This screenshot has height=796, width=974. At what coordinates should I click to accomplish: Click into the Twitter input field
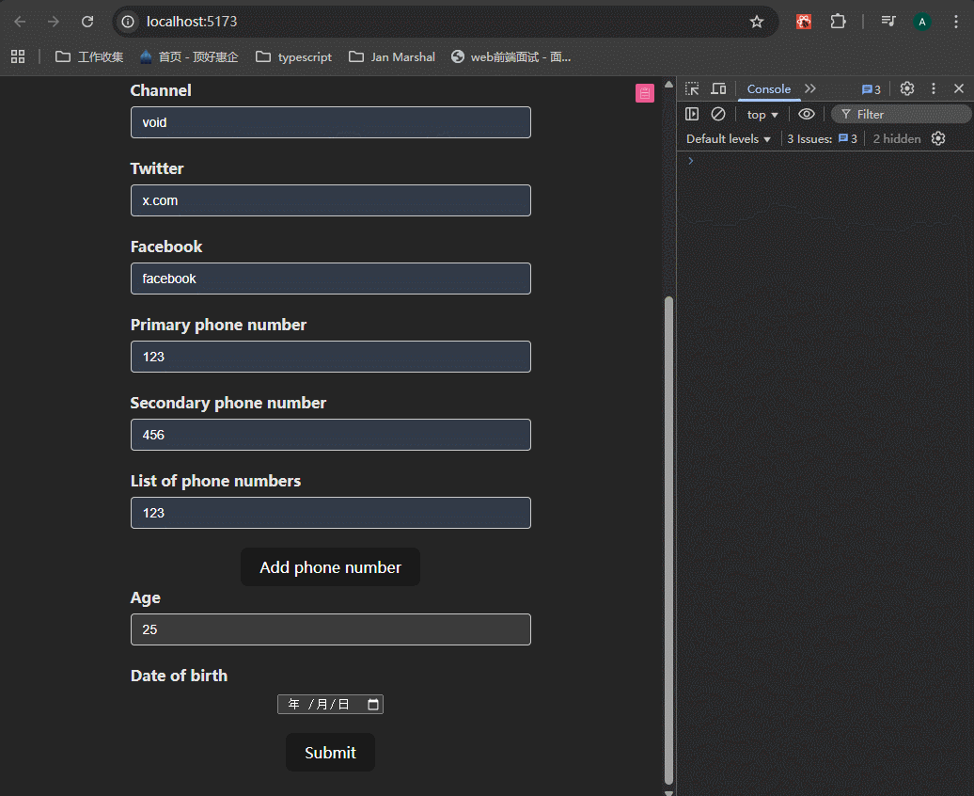pyautogui.click(x=330, y=200)
